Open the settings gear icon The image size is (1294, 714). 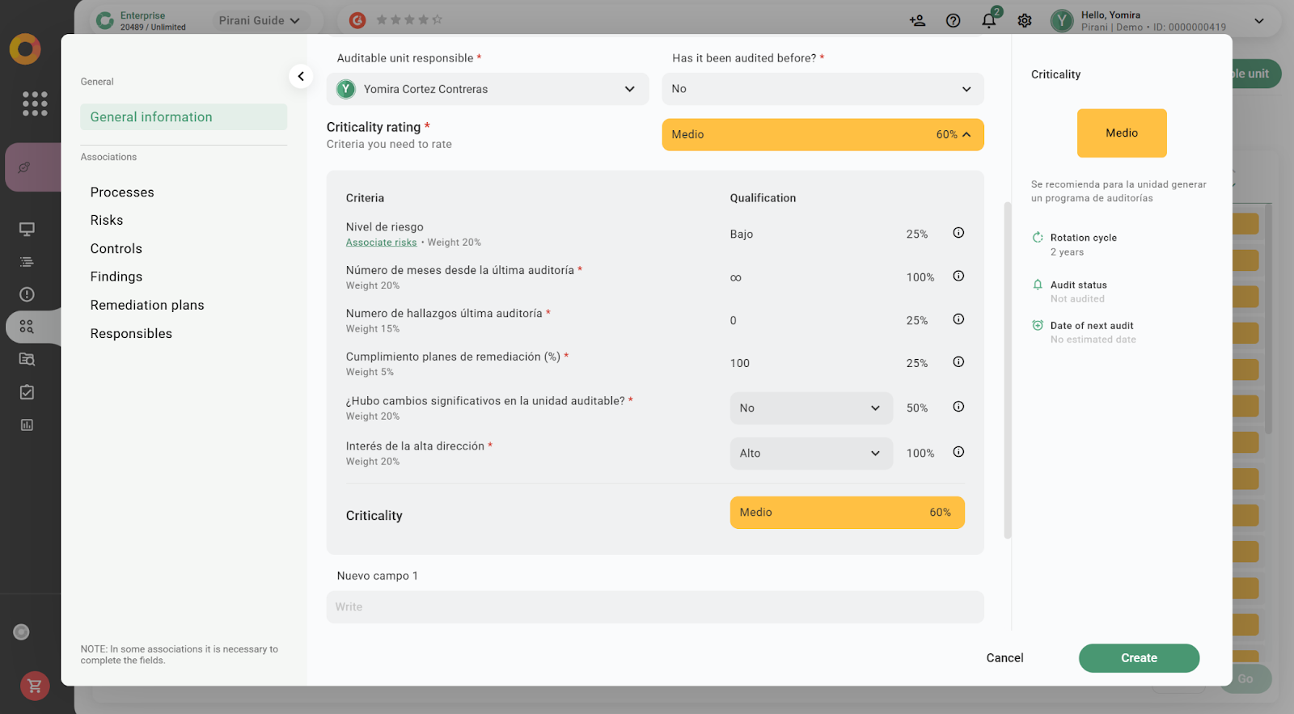point(1025,20)
